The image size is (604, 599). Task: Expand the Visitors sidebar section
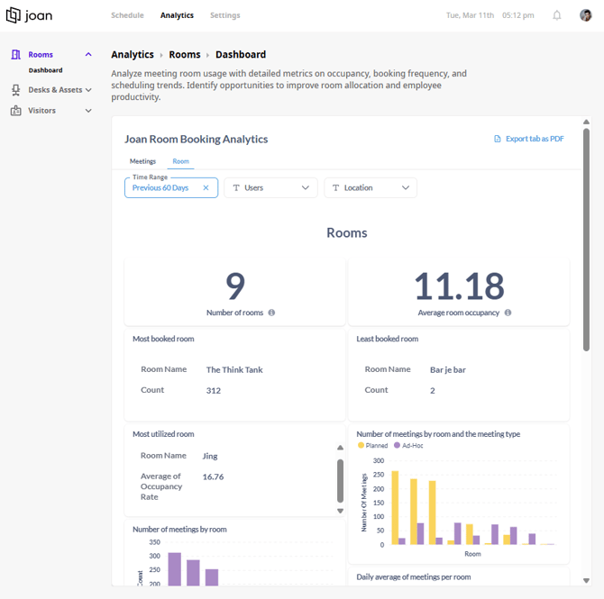[x=88, y=111]
